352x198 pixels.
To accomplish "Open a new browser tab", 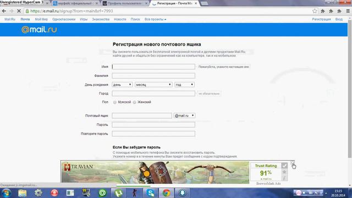I will [x=204, y=3].
